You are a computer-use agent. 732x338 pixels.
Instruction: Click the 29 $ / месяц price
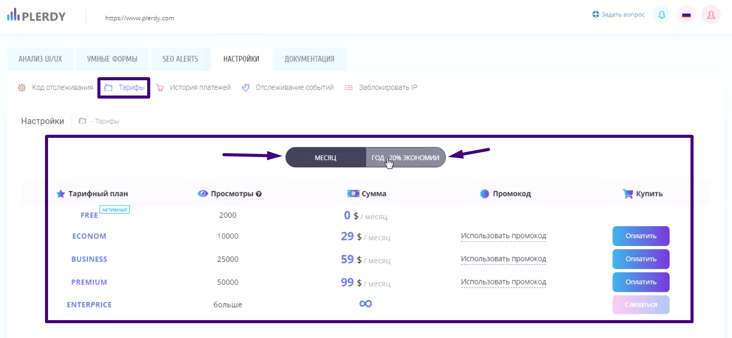point(366,236)
